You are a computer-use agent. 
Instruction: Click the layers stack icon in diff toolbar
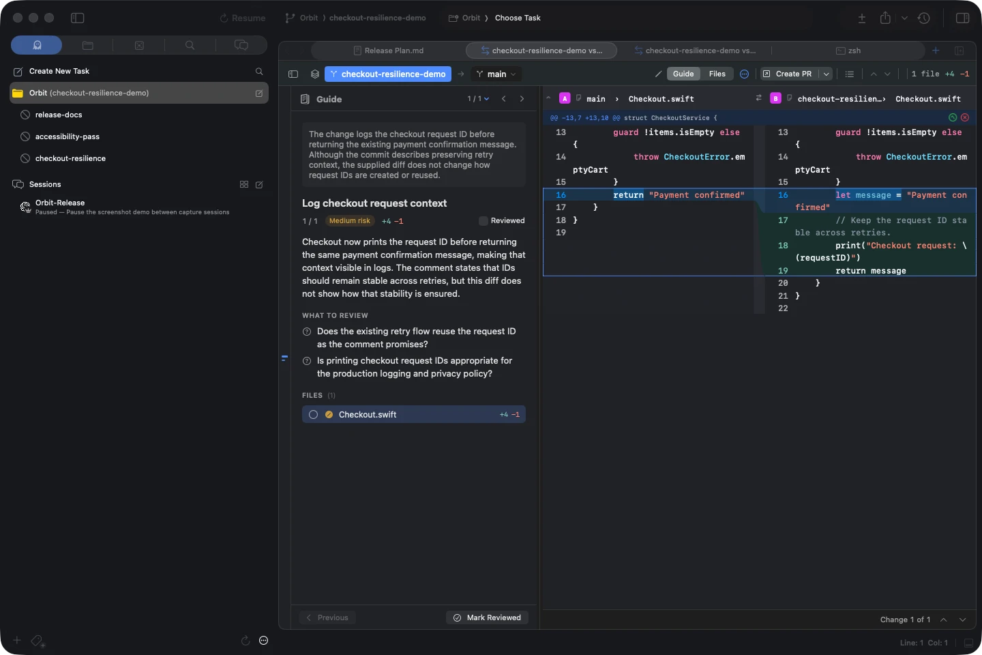pyautogui.click(x=315, y=74)
